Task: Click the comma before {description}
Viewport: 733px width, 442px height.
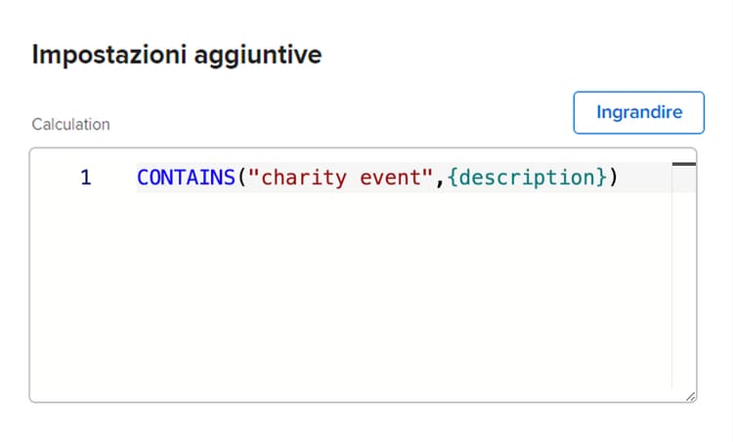Action: pyautogui.click(x=440, y=180)
